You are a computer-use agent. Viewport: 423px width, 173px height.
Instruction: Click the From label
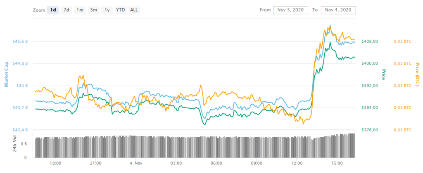pyautogui.click(x=265, y=10)
